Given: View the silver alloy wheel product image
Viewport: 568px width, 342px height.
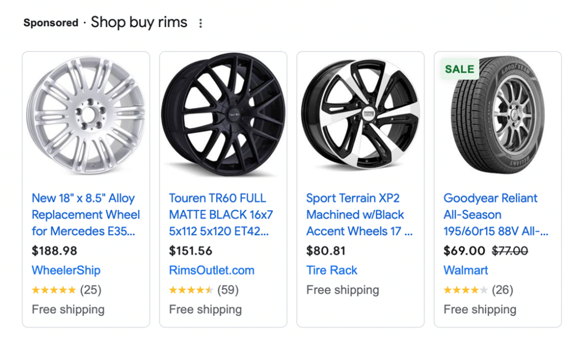Looking at the screenshot, I should pyautogui.click(x=85, y=115).
